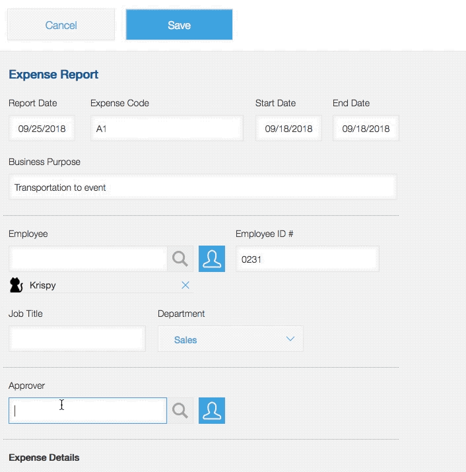Select the End Date field
Viewport: 466px width, 472px height.
pyautogui.click(x=366, y=129)
